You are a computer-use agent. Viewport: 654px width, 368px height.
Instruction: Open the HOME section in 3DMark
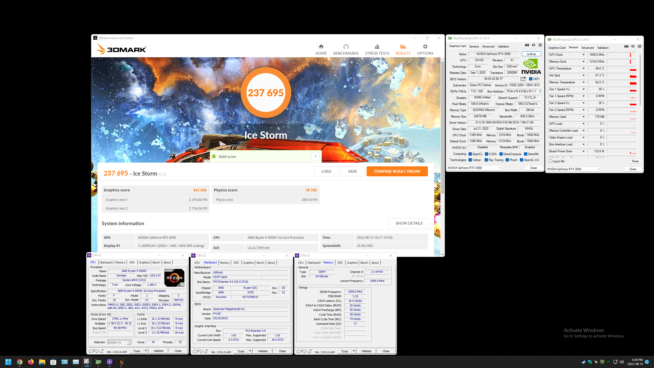coord(321,50)
